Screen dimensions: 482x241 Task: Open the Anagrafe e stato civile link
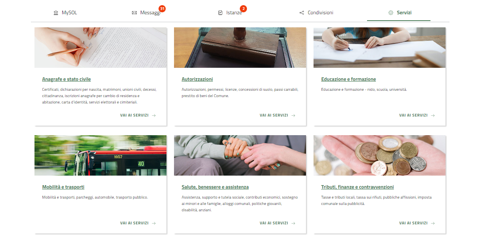point(67,79)
